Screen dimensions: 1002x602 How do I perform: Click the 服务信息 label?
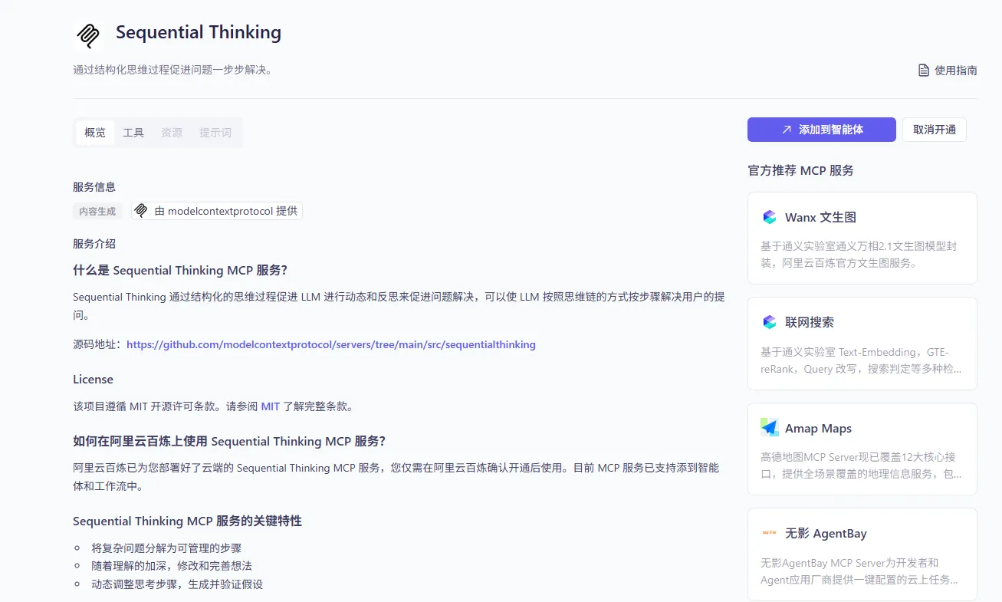(x=94, y=187)
